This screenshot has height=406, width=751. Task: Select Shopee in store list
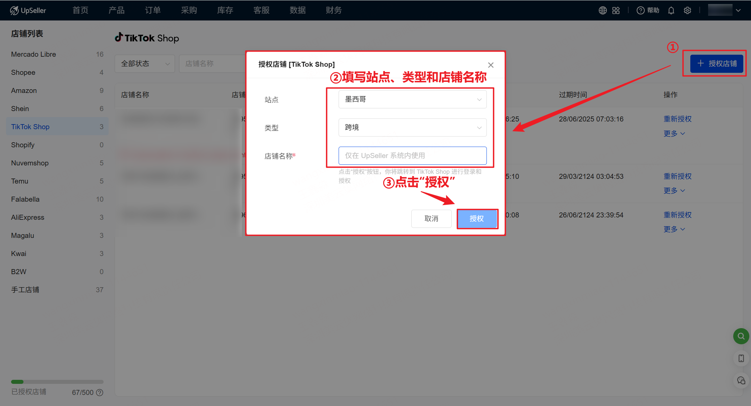57,72
